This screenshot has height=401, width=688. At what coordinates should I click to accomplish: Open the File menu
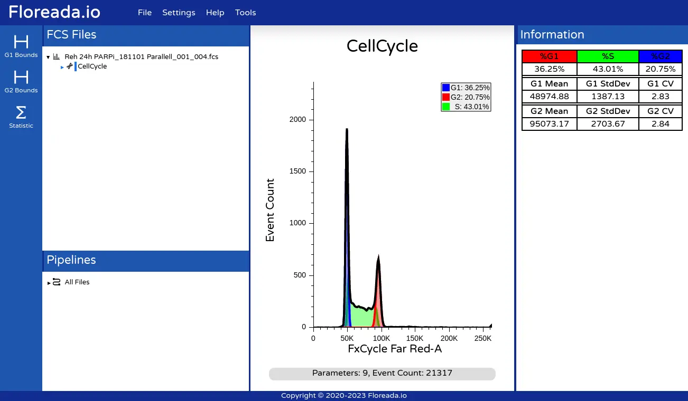click(x=145, y=13)
